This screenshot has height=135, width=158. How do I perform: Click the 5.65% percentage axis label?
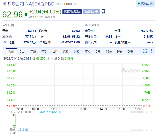146,65
